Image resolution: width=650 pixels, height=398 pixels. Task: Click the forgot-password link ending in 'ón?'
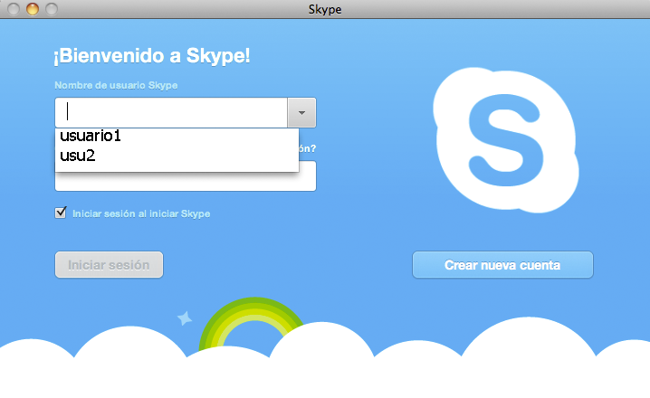click(x=307, y=148)
